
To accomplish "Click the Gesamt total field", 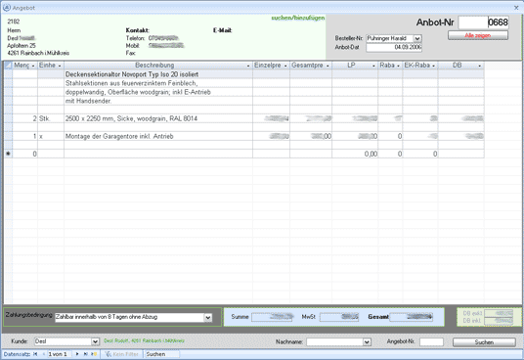I will [411, 317].
